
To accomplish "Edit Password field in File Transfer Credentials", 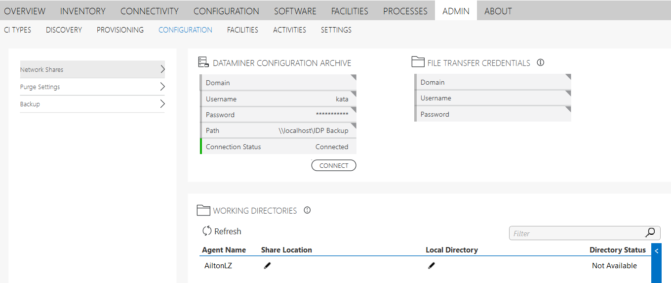I will coord(493,114).
